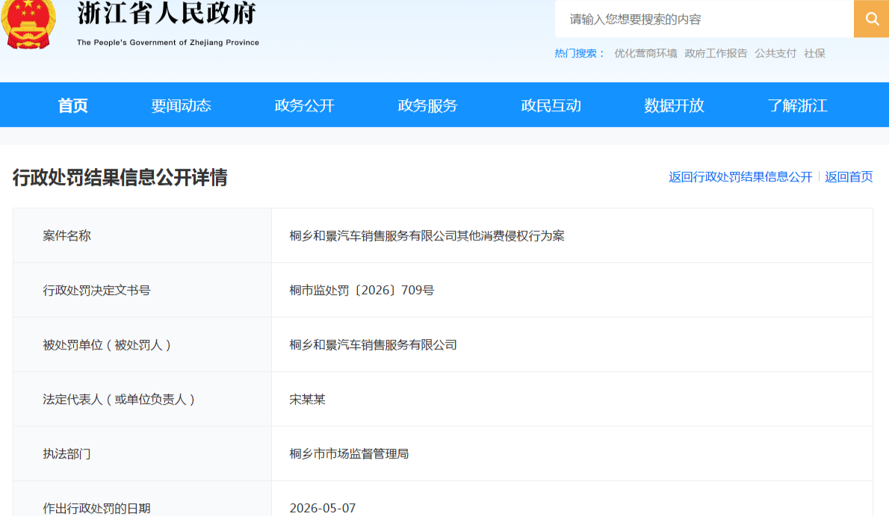Click the 返回首页 link

[x=849, y=177]
